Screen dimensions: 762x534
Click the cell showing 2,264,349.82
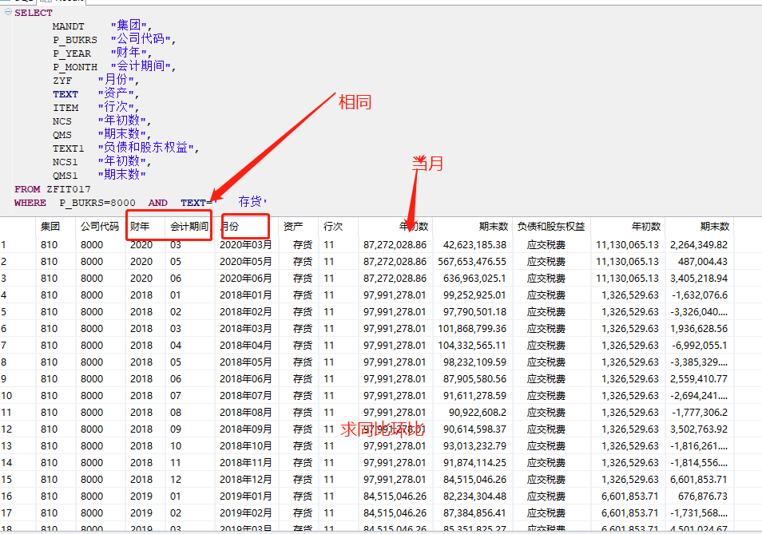[699, 245]
